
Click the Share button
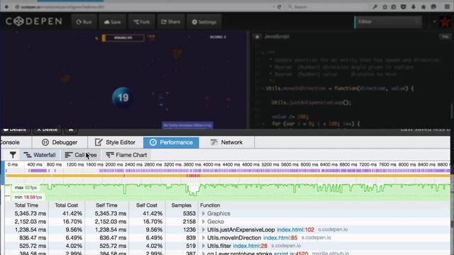tap(171, 22)
